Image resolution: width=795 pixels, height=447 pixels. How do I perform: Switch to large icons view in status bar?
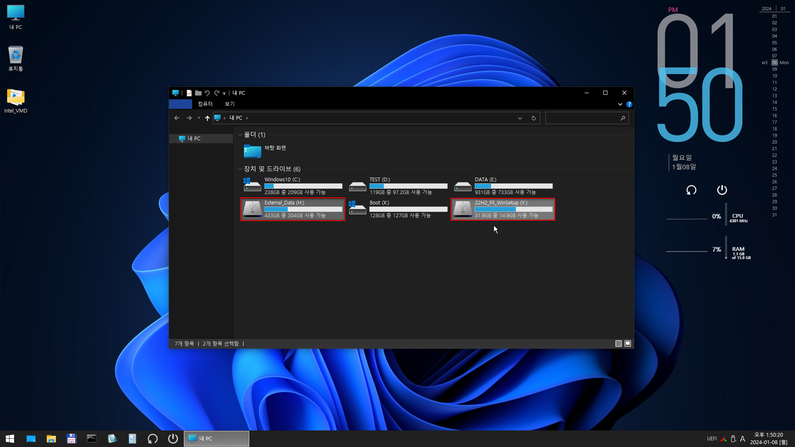click(x=628, y=344)
